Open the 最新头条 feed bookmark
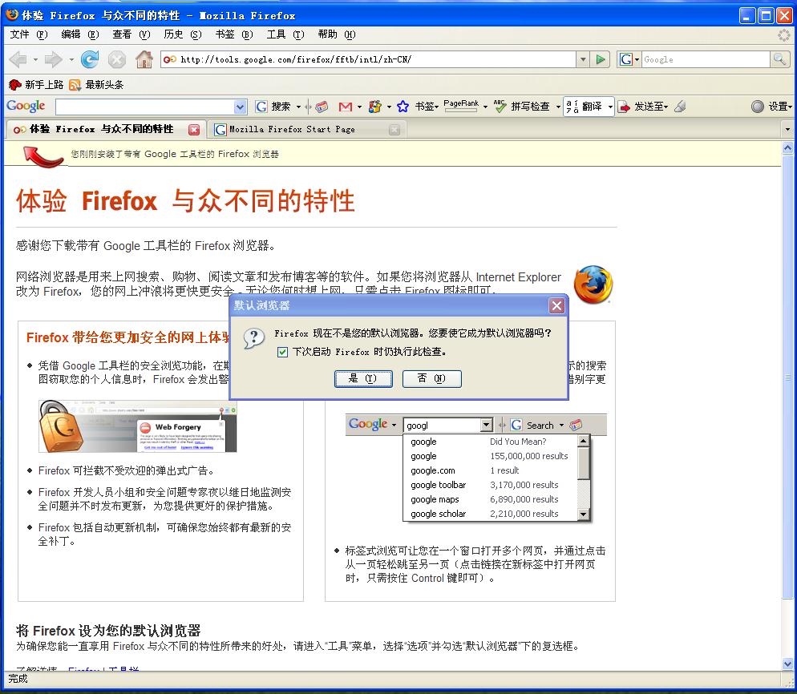This screenshot has height=694, width=797. click(x=96, y=84)
